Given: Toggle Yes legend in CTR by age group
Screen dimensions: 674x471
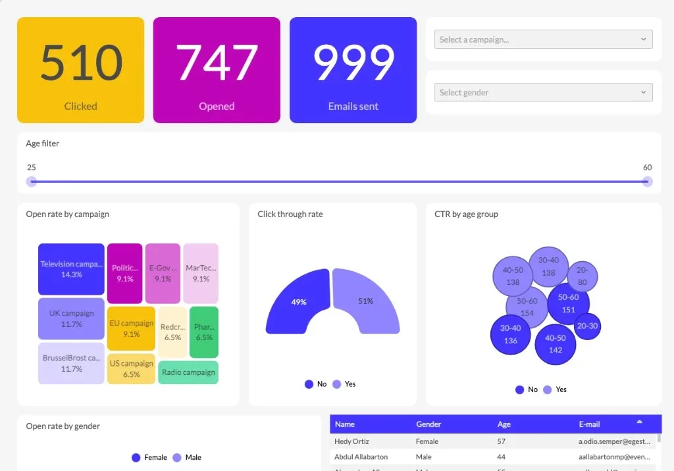Looking at the screenshot, I should (555, 390).
